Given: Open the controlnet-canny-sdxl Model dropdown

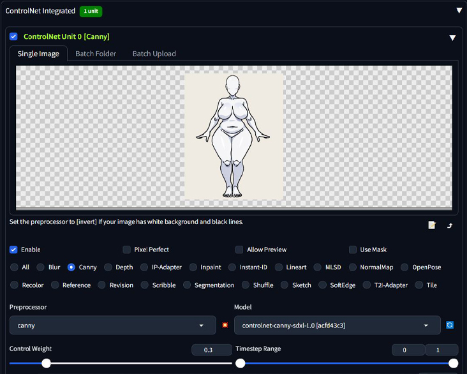Looking at the screenshot, I should 337,325.
